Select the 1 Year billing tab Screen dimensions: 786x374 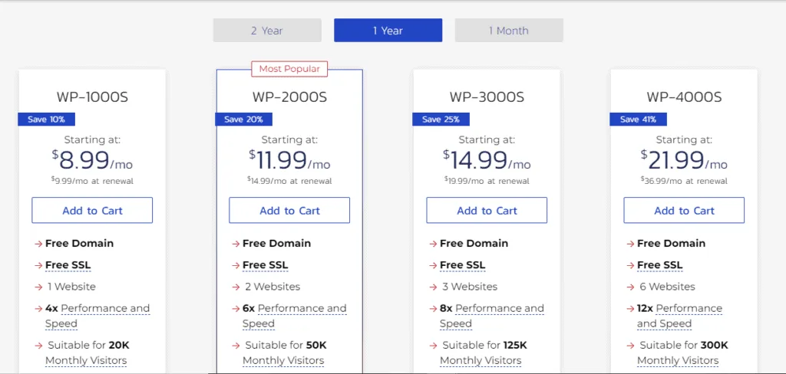click(x=388, y=30)
